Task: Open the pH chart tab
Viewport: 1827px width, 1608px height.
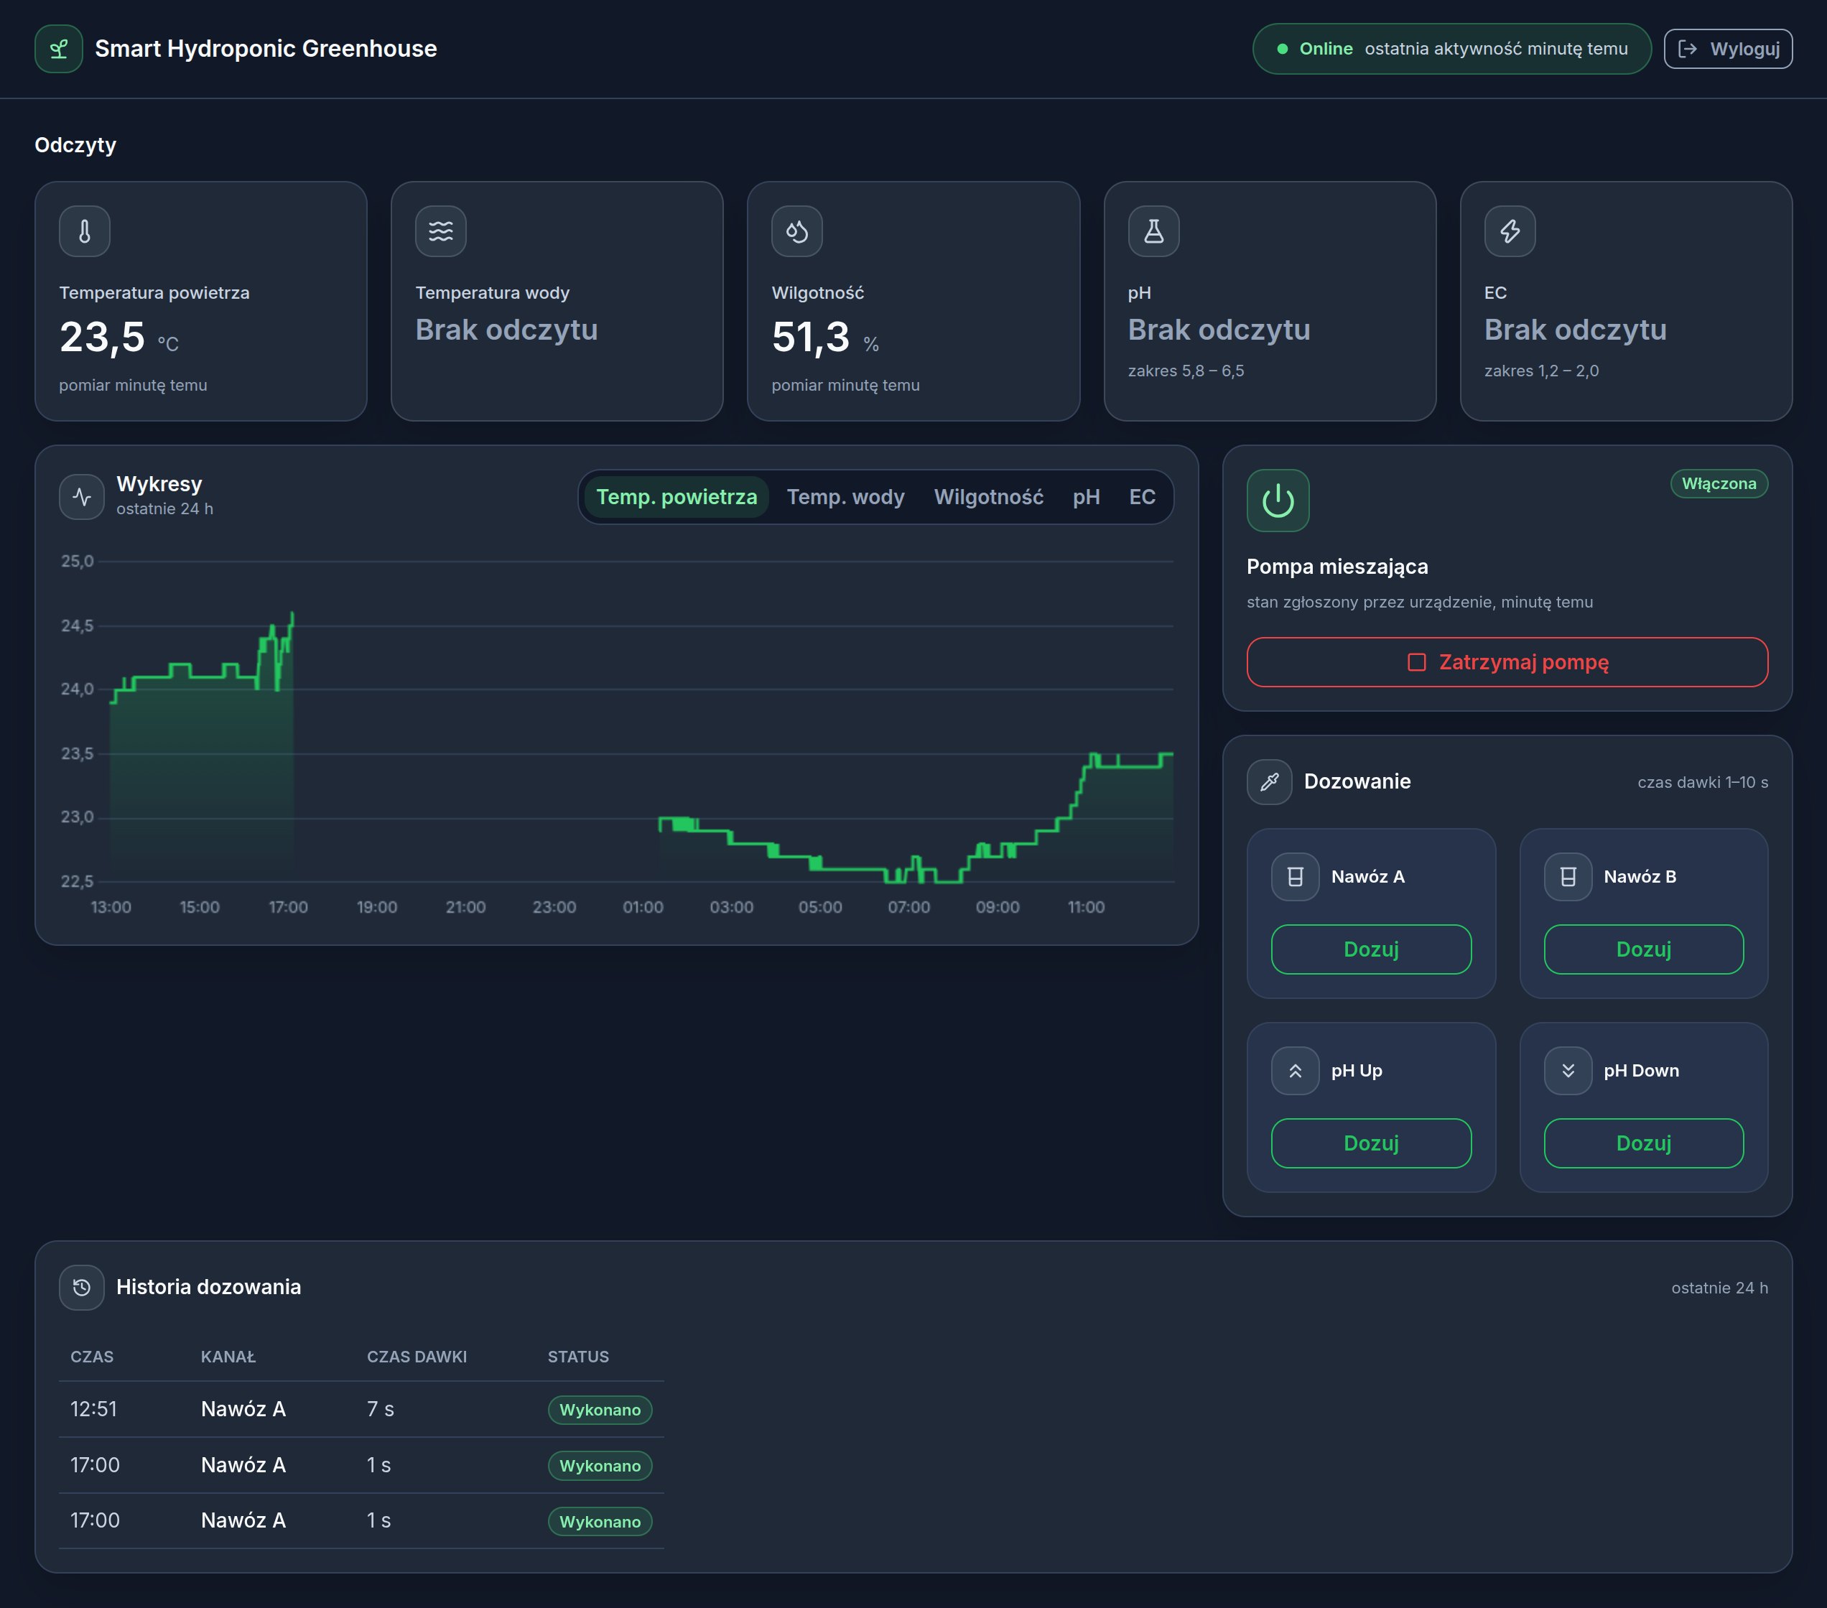Action: point(1086,497)
